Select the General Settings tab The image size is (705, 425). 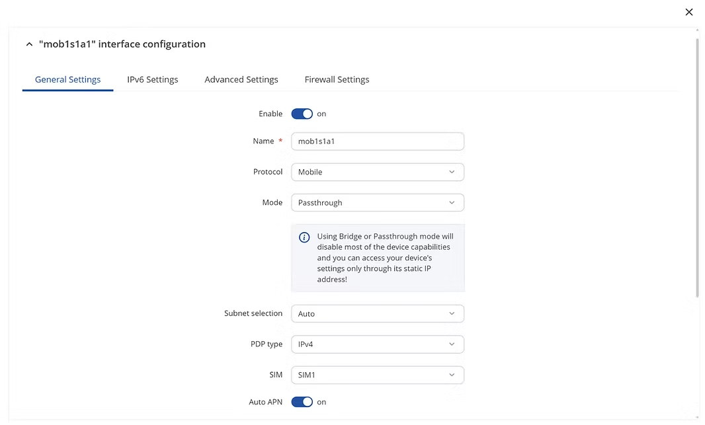[x=68, y=79]
